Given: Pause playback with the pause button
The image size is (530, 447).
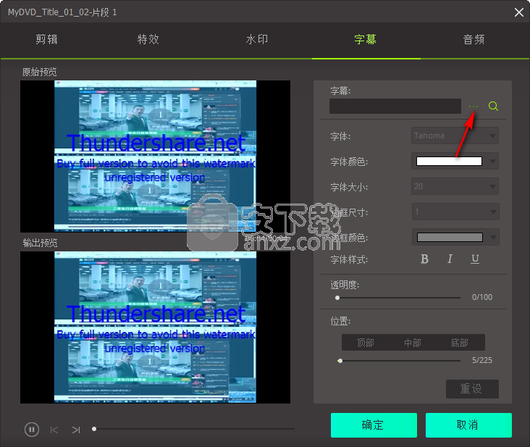Looking at the screenshot, I should point(32,430).
